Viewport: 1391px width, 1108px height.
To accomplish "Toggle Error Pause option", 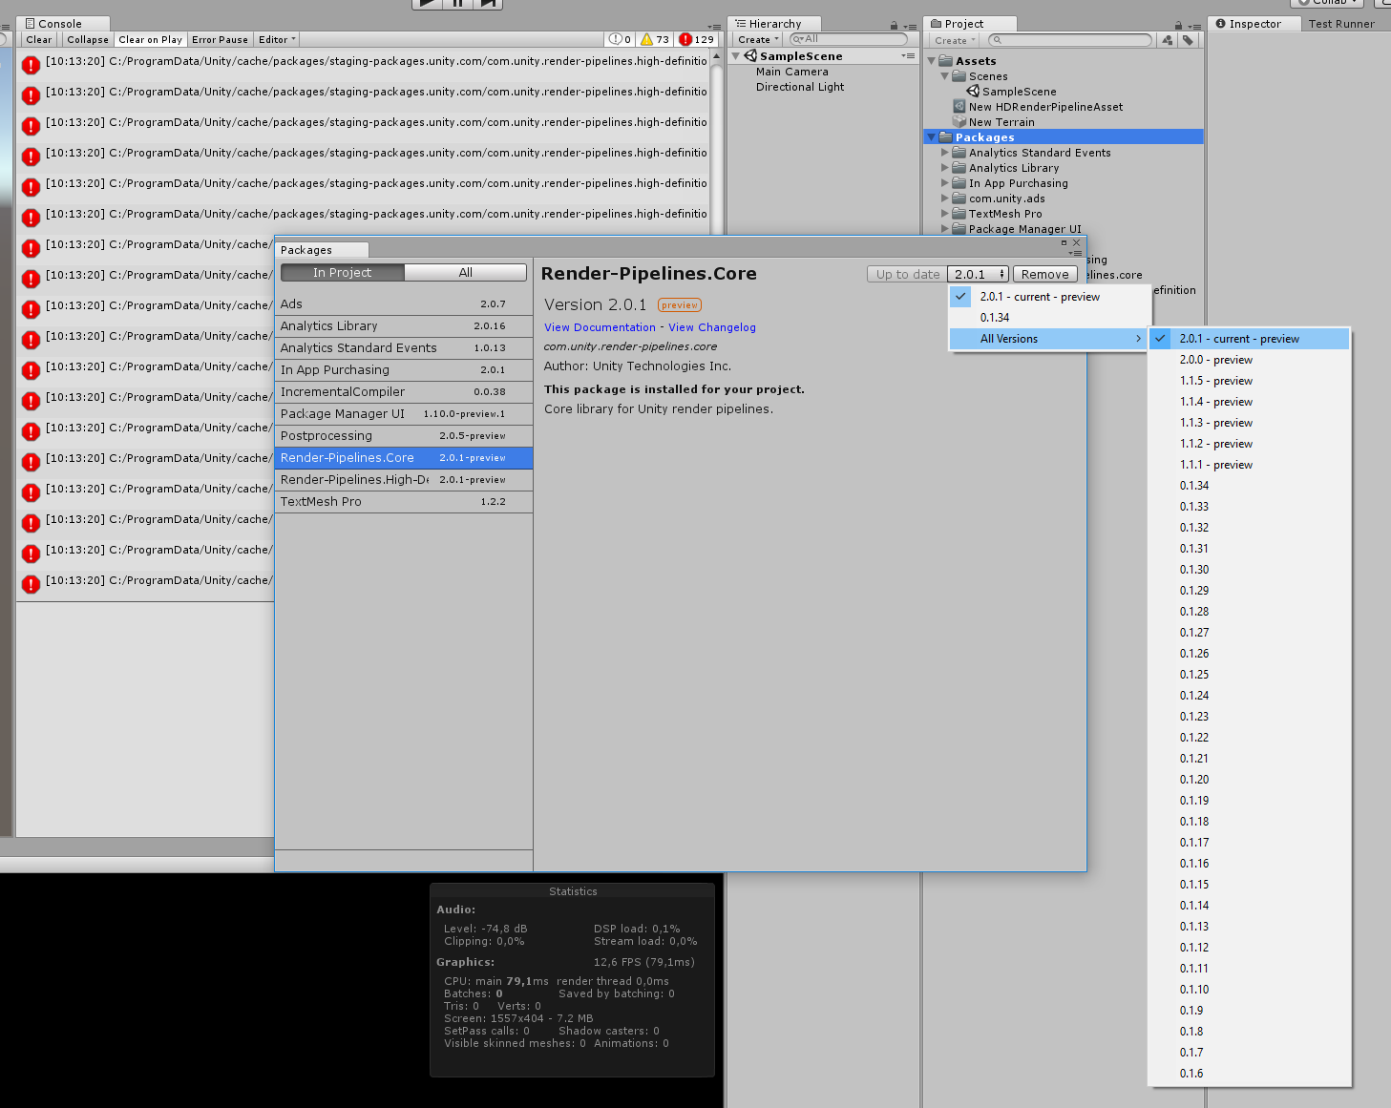I will (x=220, y=39).
